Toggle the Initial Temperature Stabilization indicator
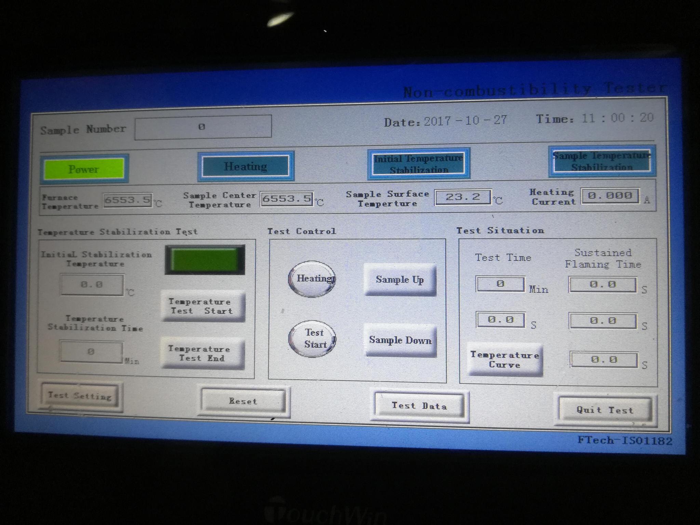The width and height of the screenshot is (700, 525). click(x=418, y=163)
